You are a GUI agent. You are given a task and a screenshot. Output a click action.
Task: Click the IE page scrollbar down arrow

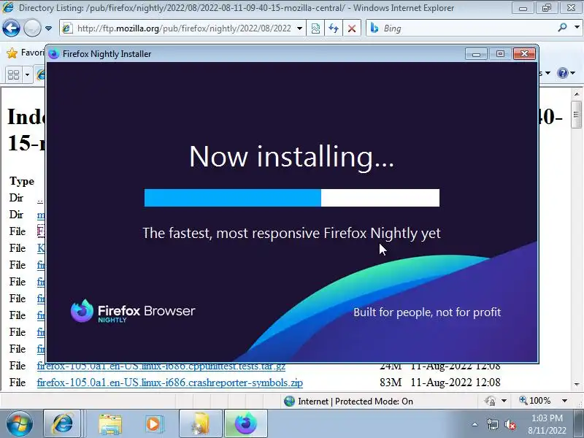point(577,384)
